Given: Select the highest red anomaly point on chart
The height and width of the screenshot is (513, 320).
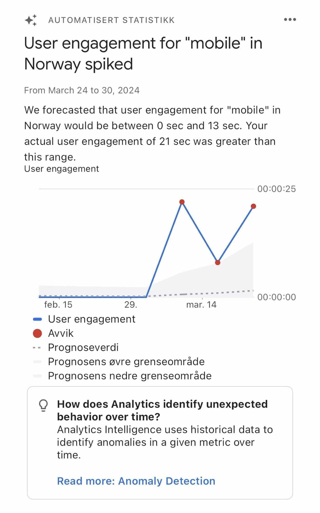Looking at the screenshot, I should pyautogui.click(x=182, y=202).
